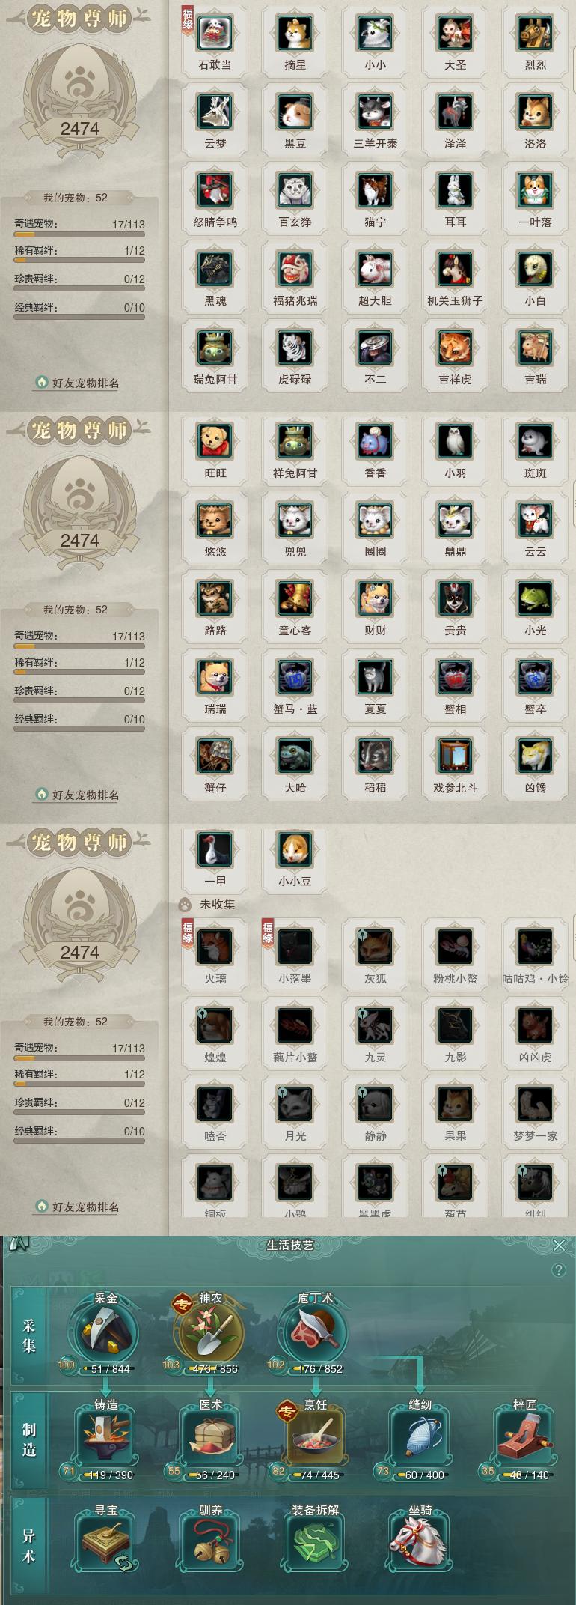Click the 未收集 uncollected section header

coord(217,904)
